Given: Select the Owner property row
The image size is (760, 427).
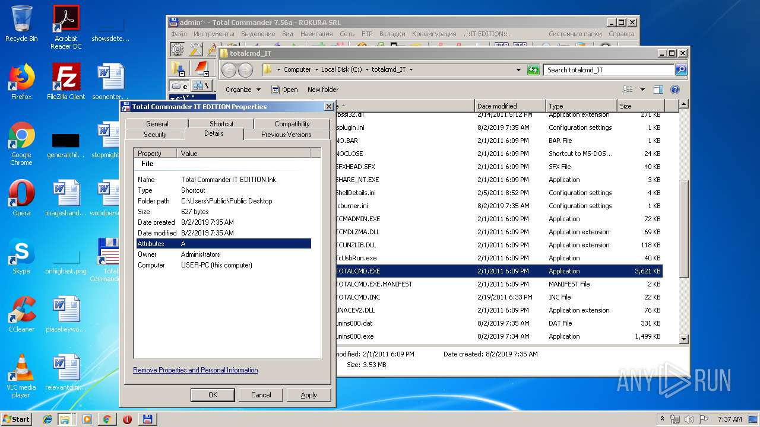Looking at the screenshot, I should pyautogui.click(x=224, y=254).
